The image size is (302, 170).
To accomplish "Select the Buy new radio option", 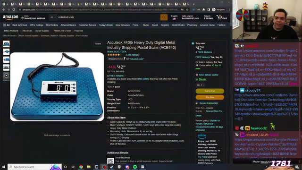I will [193, 43].
